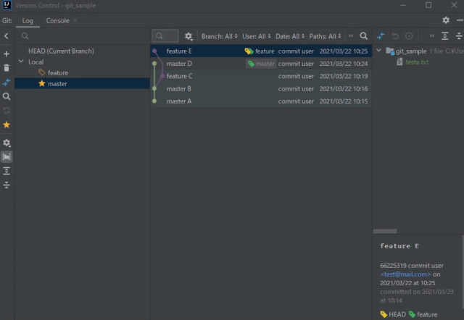This screenshot has height=320, width=464.
Task: Open the Branch: All filter dropdown
Action: click(x=219, y=36)
